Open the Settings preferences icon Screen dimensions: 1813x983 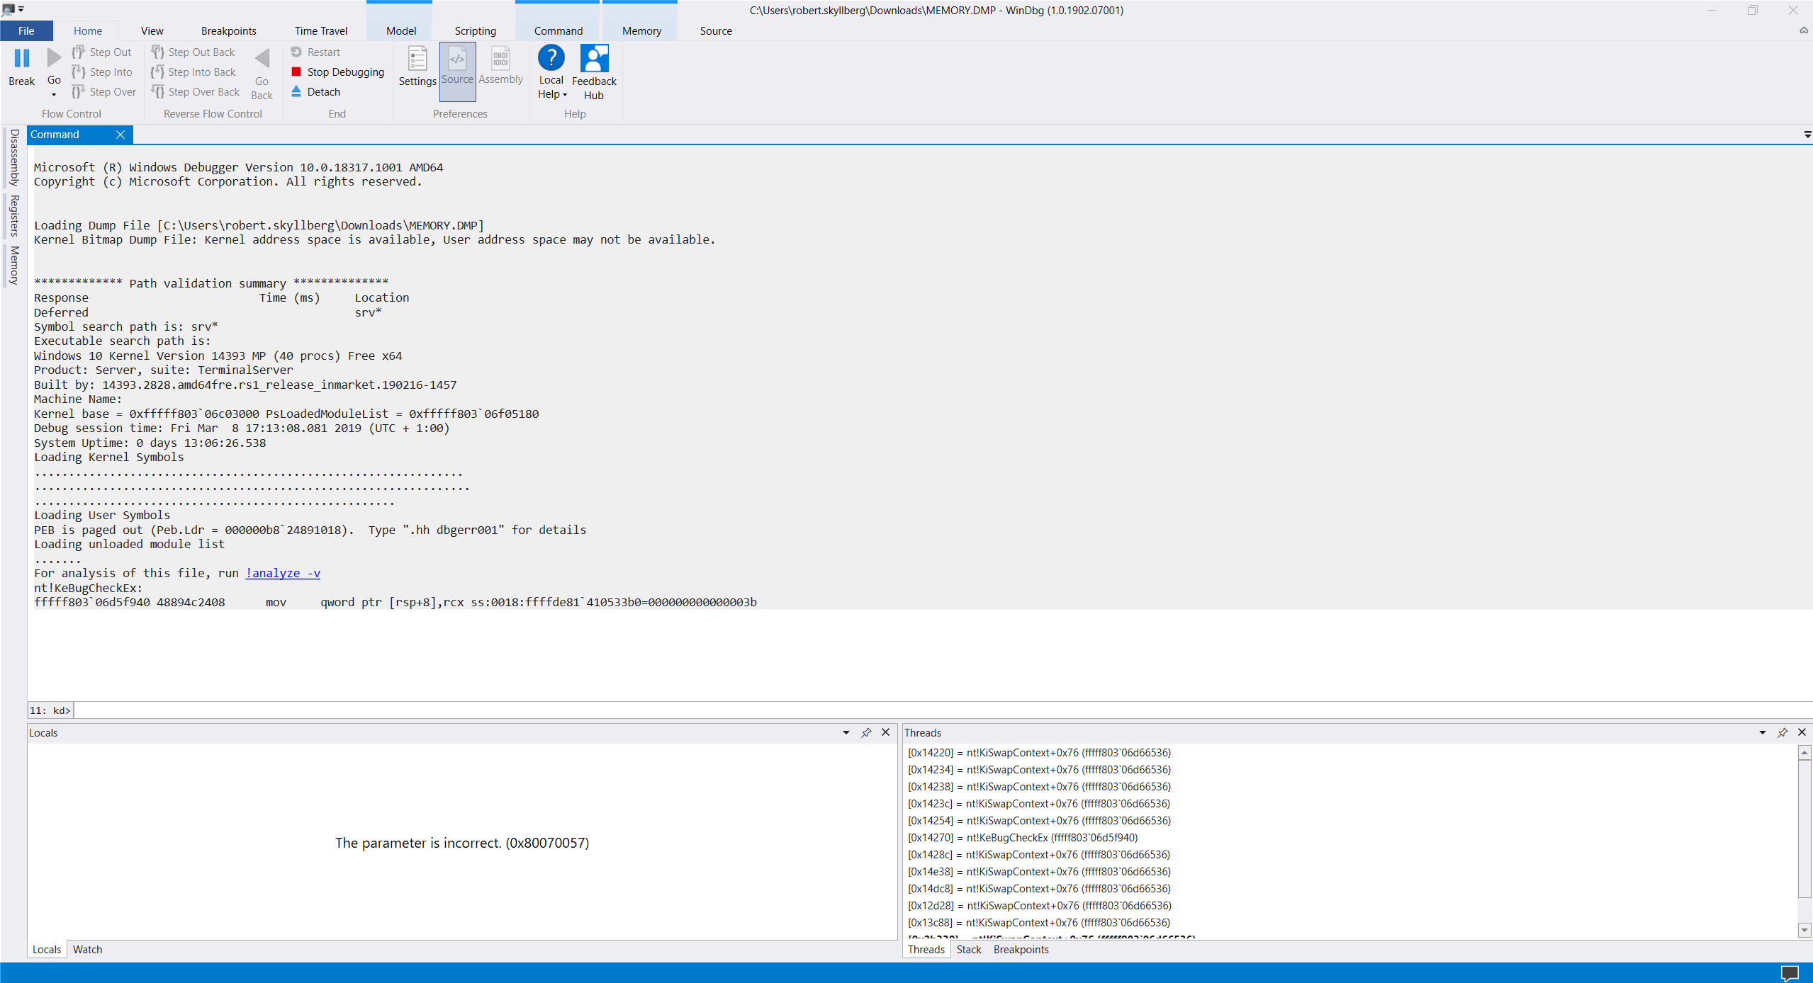417,59
